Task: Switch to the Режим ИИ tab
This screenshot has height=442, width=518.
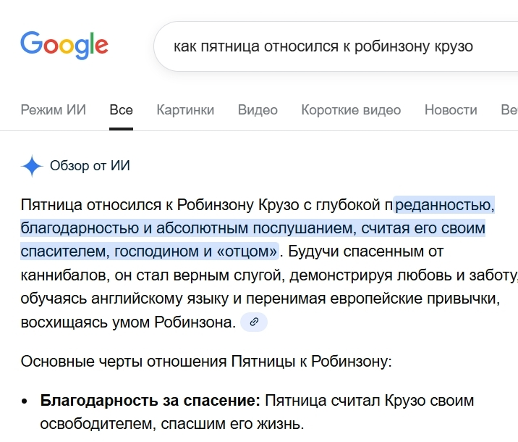Action: pos(54,110)
